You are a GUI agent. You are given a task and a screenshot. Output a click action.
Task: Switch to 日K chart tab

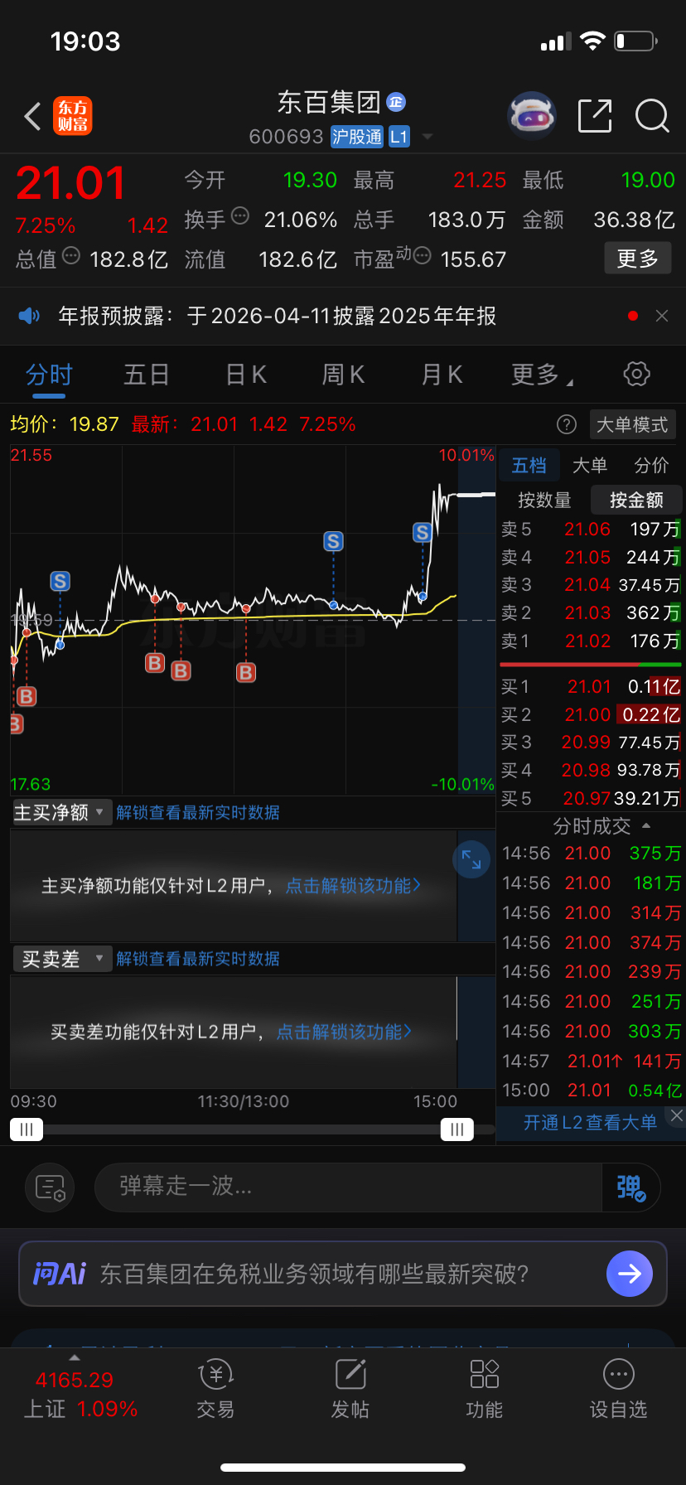pyautogui.click(x=246, y=375)
